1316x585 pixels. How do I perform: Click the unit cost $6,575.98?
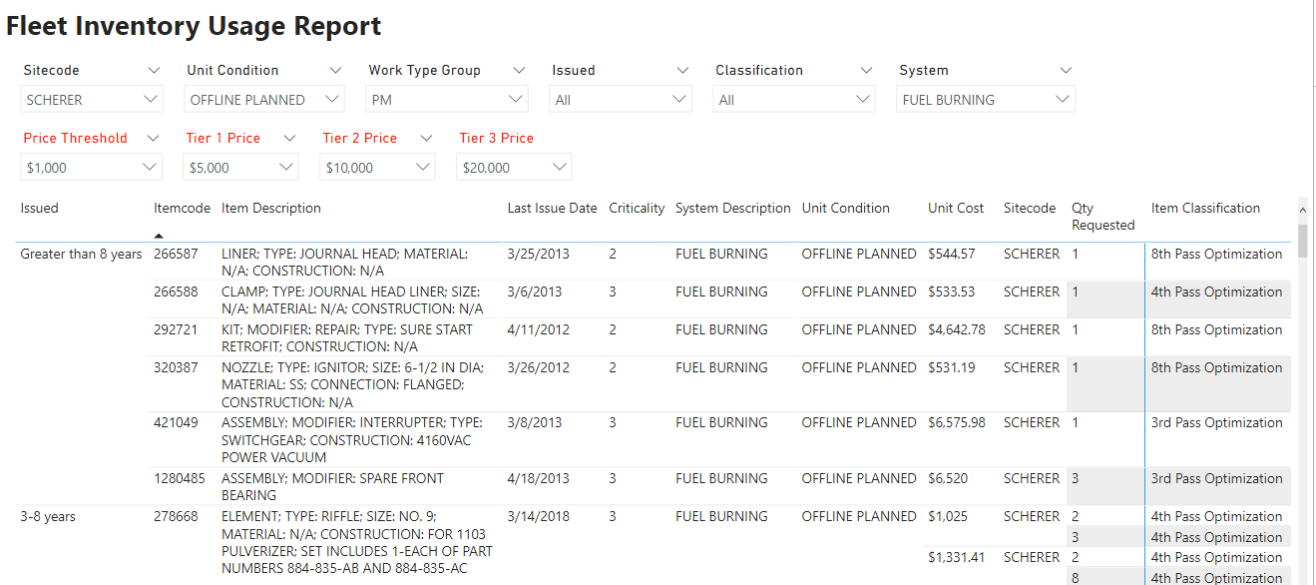(x=957, y=423)
